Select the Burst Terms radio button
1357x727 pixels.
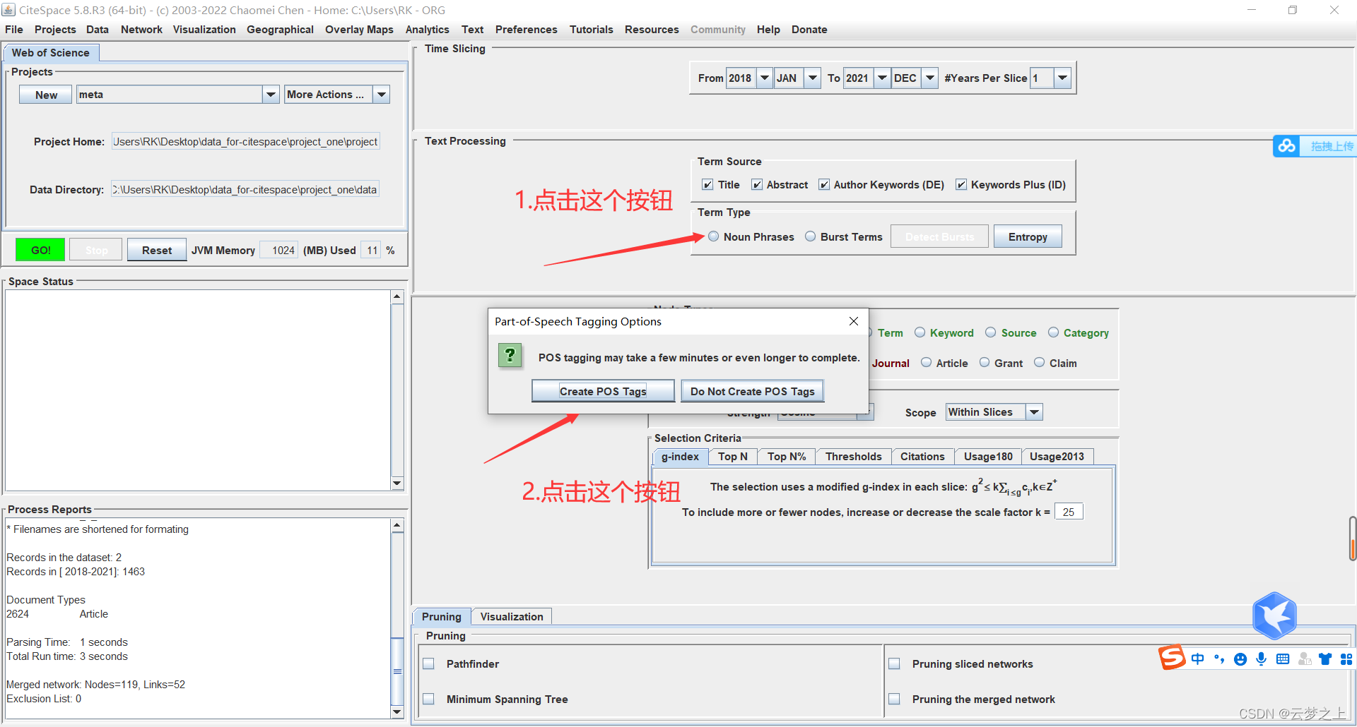point(811,236)
